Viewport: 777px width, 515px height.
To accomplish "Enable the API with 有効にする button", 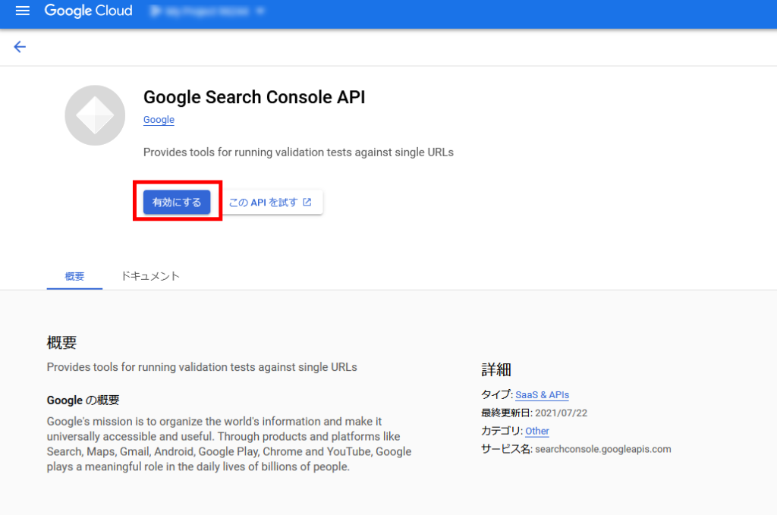I will coord(176,202).
